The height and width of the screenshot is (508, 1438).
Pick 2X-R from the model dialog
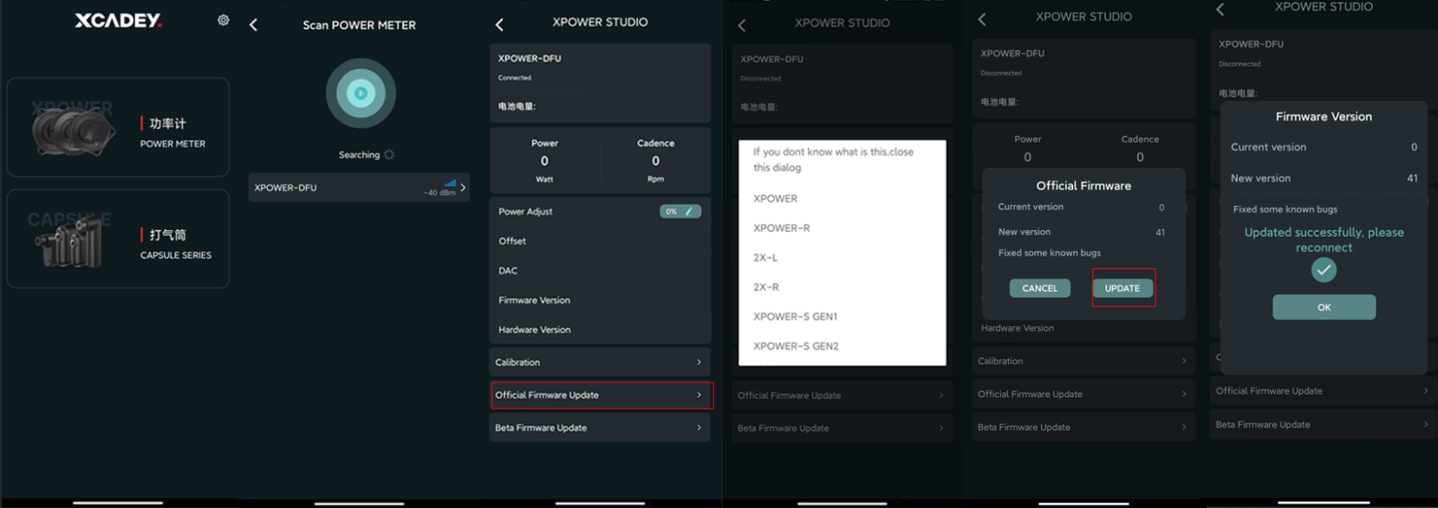pos(766,287)
